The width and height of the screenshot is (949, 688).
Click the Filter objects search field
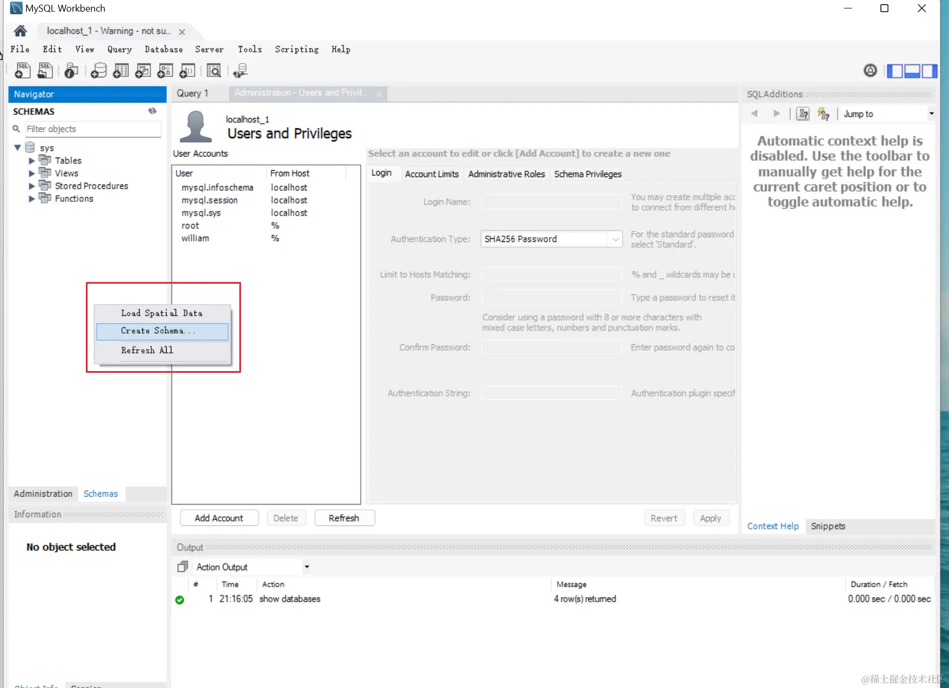(93, 129)
